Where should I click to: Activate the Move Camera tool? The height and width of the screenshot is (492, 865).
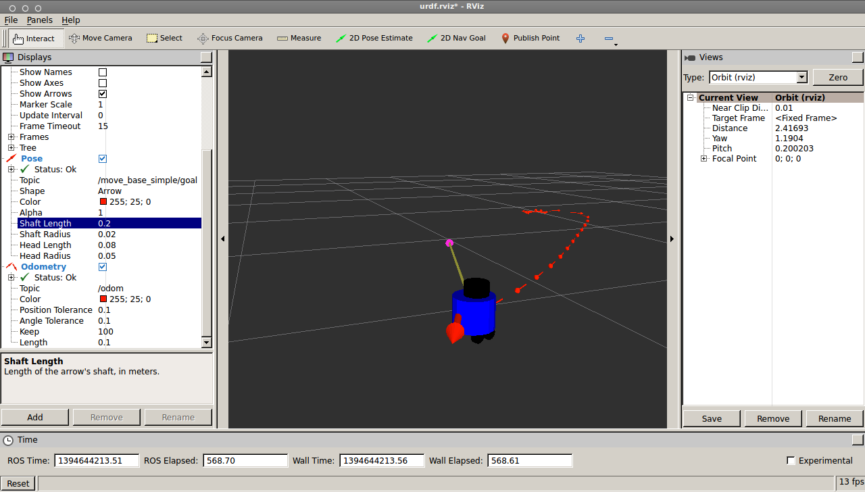pyautogui.click(x=100, y=39)
